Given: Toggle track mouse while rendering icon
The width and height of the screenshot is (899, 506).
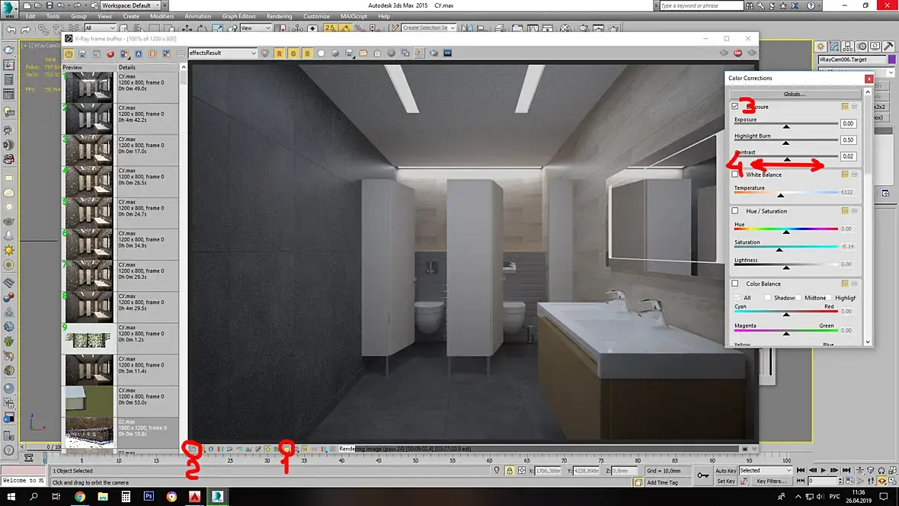Looking at the screenshot, I should 420,53.
